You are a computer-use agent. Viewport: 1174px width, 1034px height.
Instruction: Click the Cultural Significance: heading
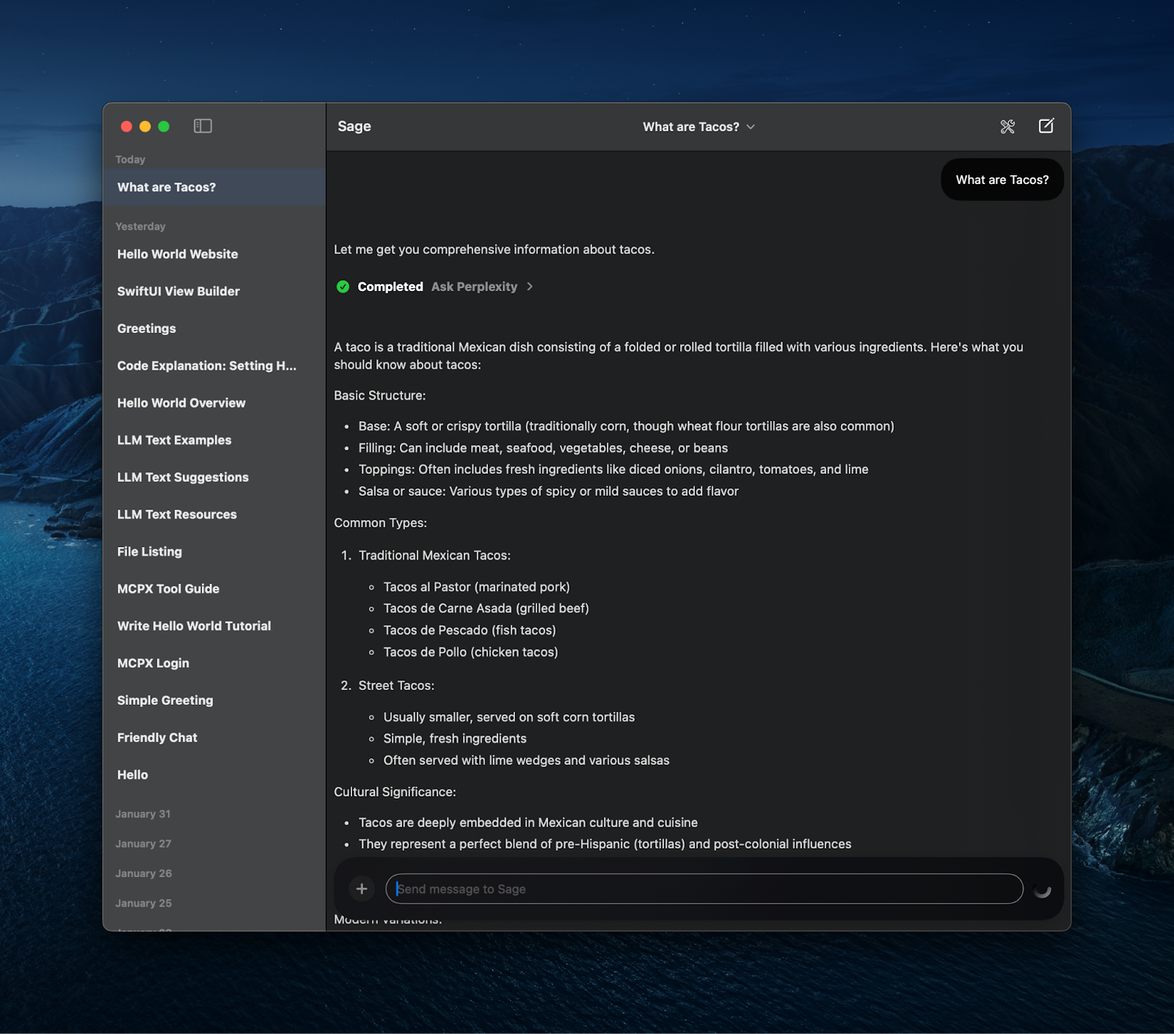[x=395, y=792]
